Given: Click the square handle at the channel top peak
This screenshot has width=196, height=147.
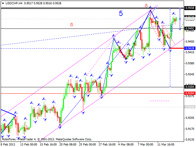Looking at the screenshot, I should (155, 8).
